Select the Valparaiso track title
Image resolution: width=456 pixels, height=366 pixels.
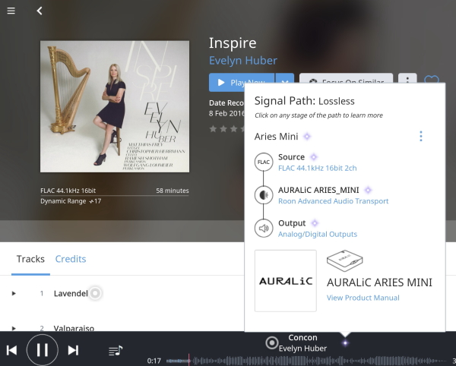pos(74,328)
